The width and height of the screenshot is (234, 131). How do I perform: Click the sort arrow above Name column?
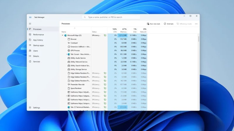tap(75, 28)
